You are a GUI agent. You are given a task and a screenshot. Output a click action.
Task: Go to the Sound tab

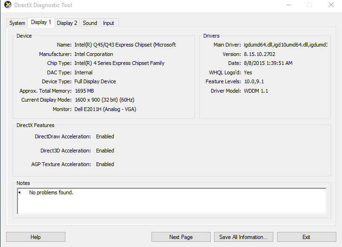coord(90,23)
